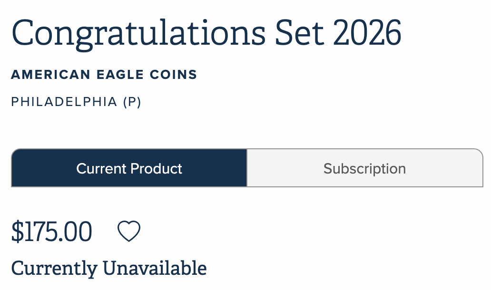
Task: Add product to wishlist with heart icon
Action: tap(129, 232)
